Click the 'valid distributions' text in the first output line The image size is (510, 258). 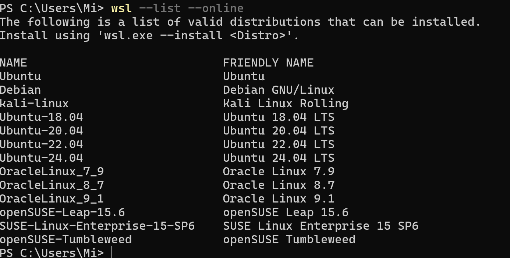(x=254, y=22)
